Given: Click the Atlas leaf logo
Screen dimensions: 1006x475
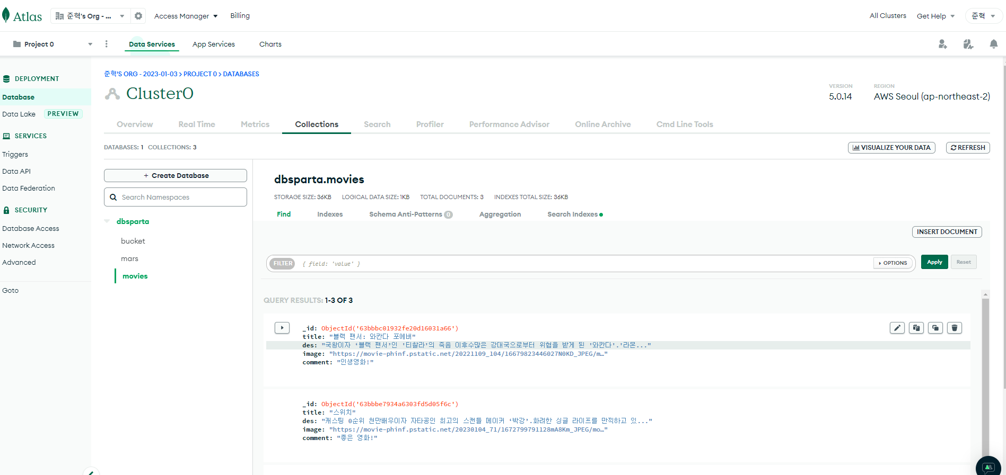Looking at the screenshot, I should coord(6,15).
